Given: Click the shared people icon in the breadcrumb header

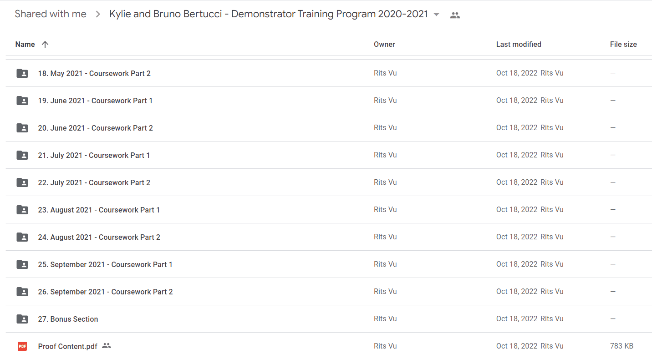Looking at the screenshot, I should 455,15.
